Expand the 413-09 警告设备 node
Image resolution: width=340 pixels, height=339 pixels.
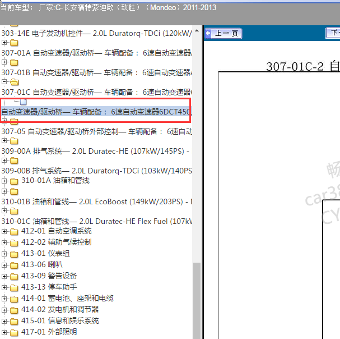4,276
